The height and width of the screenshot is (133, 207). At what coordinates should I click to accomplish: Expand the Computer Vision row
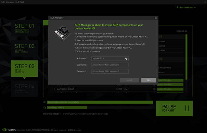(54, 89)
